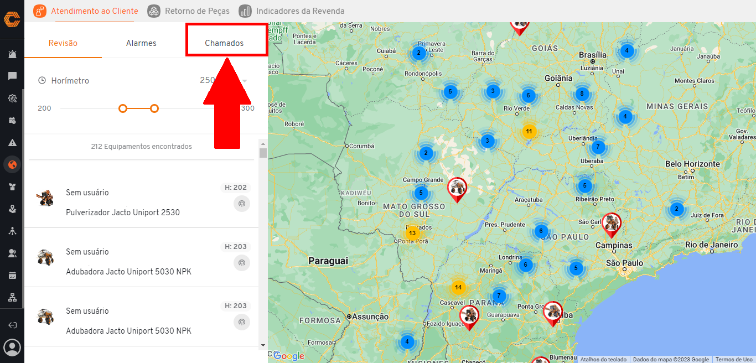The image size is (756, 363).
Task: Open the calendar schedule sidebar icon
Action: tap(12, 121)
